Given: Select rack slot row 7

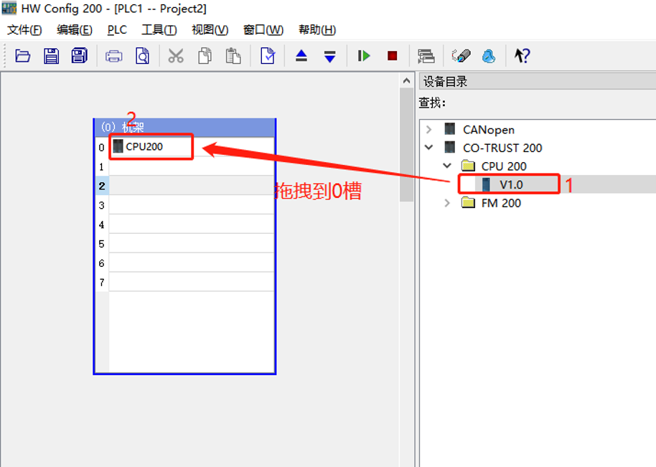Looking at the screenshot, I should 185,282.
